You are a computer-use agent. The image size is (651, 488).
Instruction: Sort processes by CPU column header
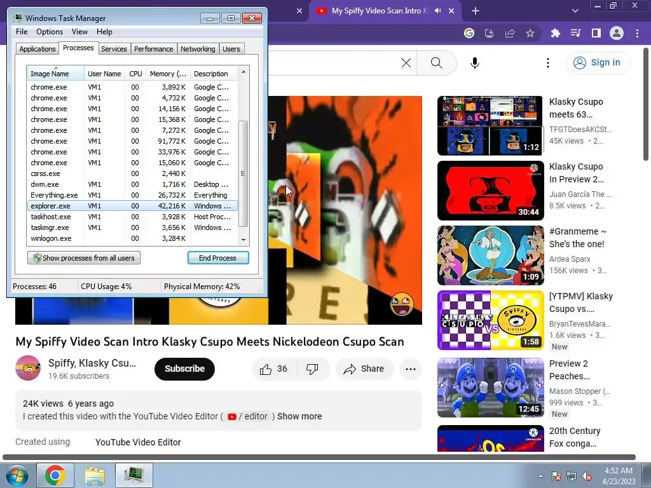coord(135,74)
